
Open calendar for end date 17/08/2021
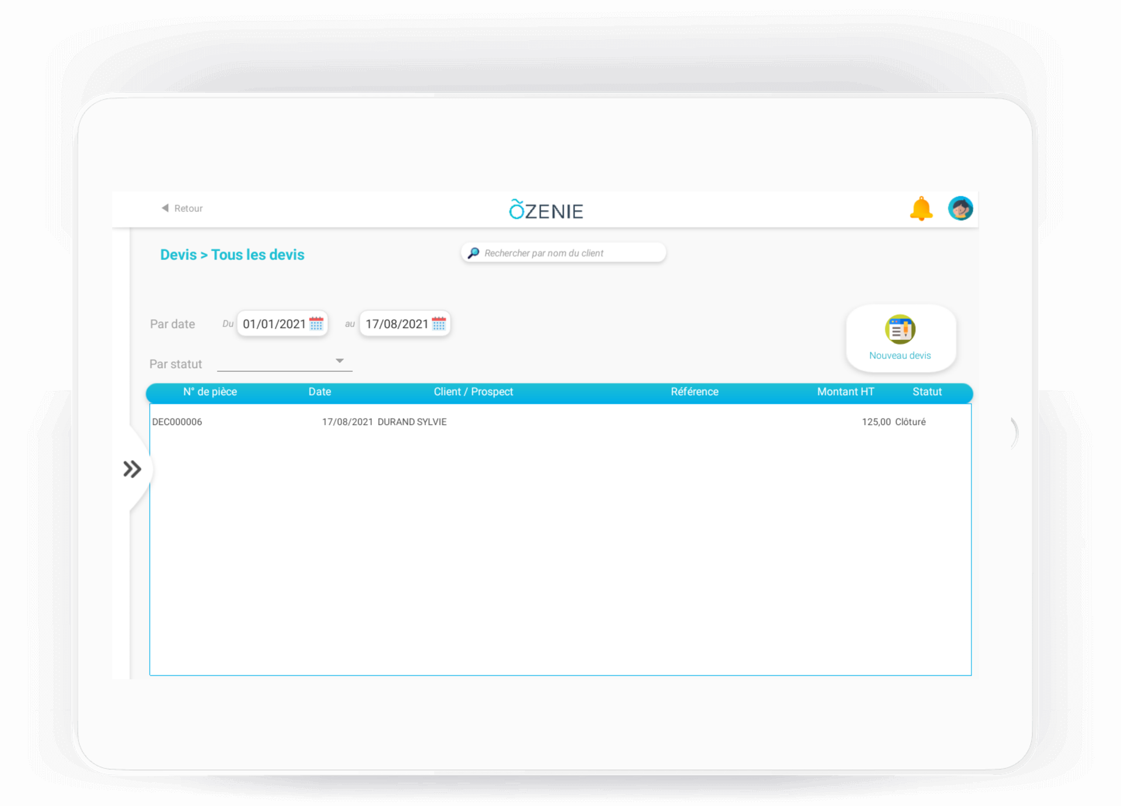coord(439,323)
